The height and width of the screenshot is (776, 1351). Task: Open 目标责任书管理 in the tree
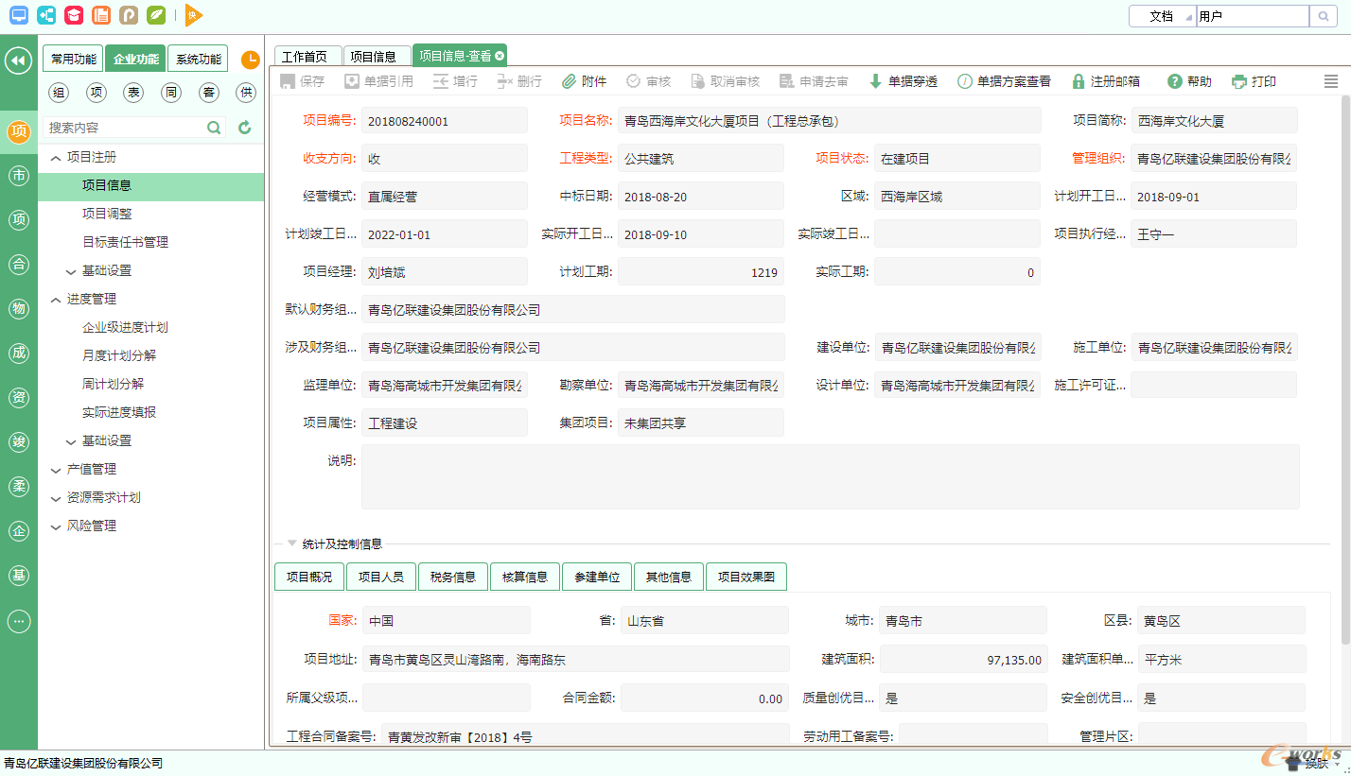tap(126, 243)
